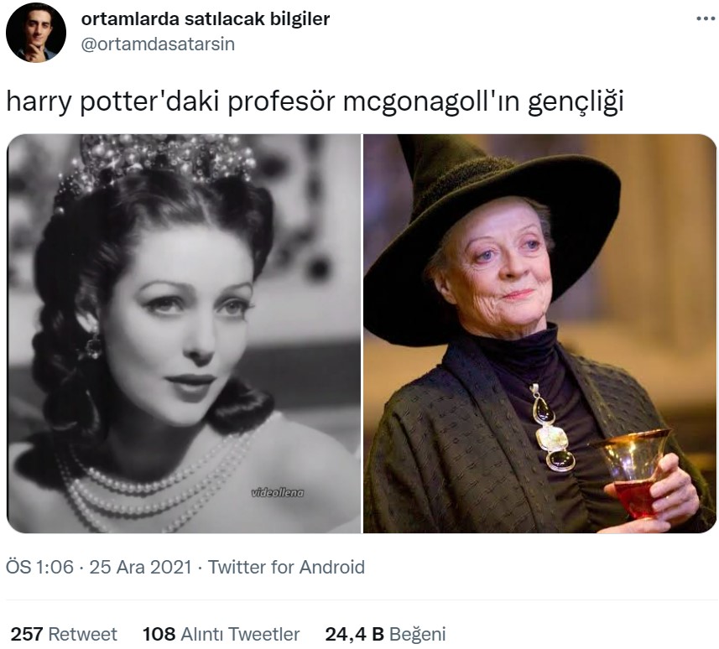Open the @ortamdasatarsin handle link

(158, 44)
